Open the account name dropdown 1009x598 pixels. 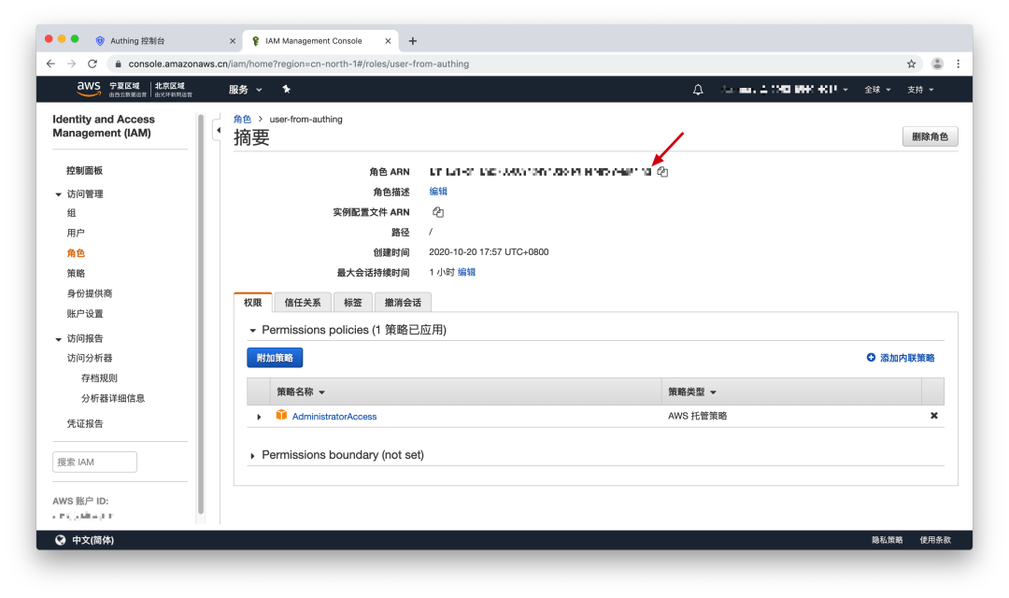785,90
